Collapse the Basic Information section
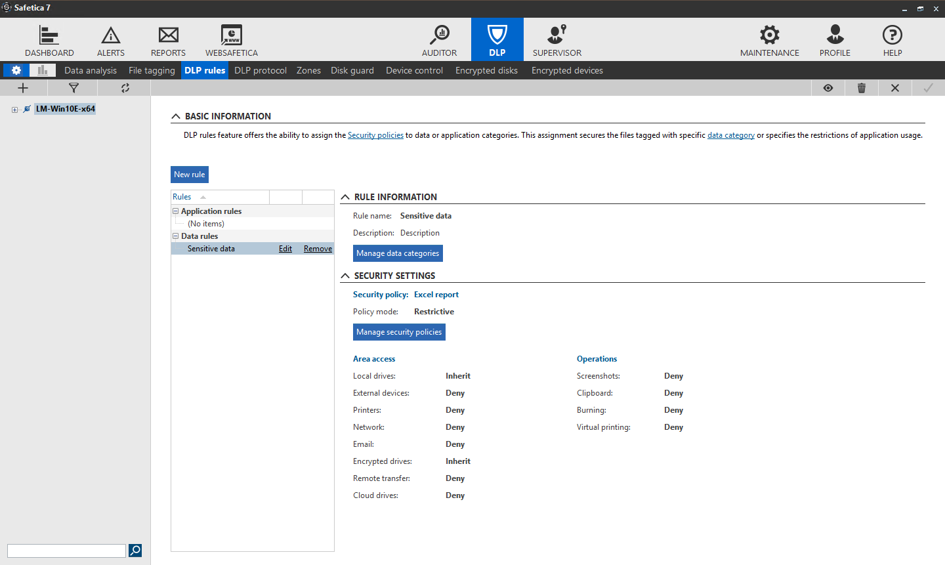Viewport: 945px width, 565px height. pyautogui.click(x=176, y=116)
